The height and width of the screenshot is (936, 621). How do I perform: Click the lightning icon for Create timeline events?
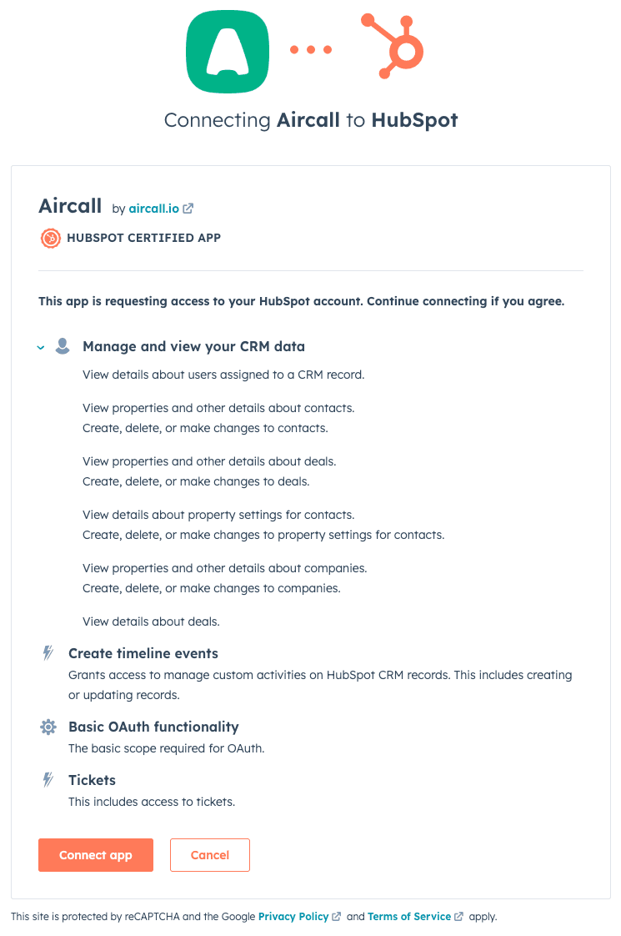48,654
